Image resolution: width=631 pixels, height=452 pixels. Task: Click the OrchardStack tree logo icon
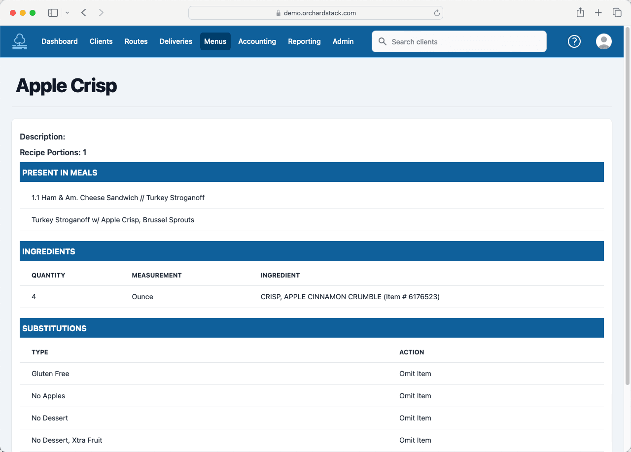(20, 41)
